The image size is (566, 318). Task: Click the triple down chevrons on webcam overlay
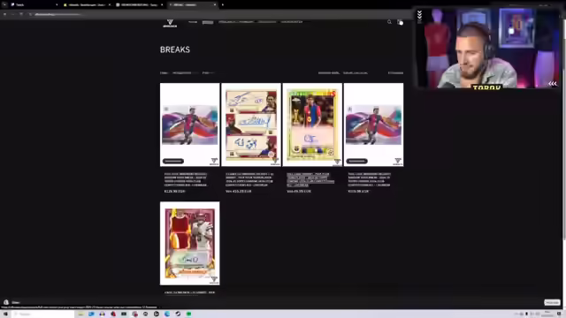(419, 15)
